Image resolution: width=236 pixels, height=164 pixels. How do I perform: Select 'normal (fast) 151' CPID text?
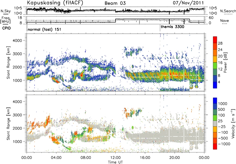tap(45, 29)
